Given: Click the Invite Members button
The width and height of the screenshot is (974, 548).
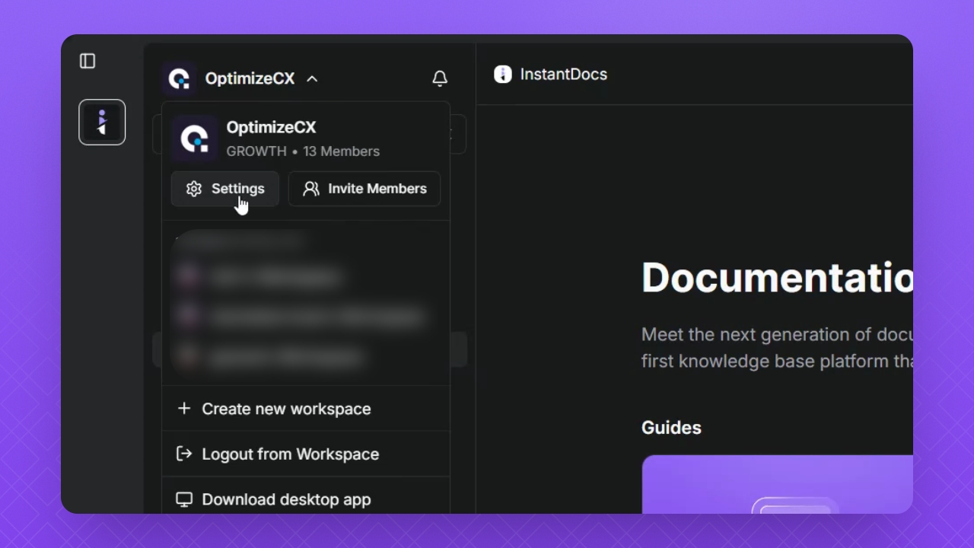Looking at the screenshot, I should click(364, 189).
